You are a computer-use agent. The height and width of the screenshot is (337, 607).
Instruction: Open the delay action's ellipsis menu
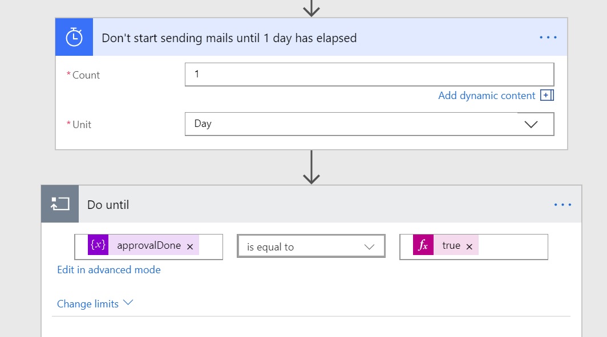coord(548,38)
